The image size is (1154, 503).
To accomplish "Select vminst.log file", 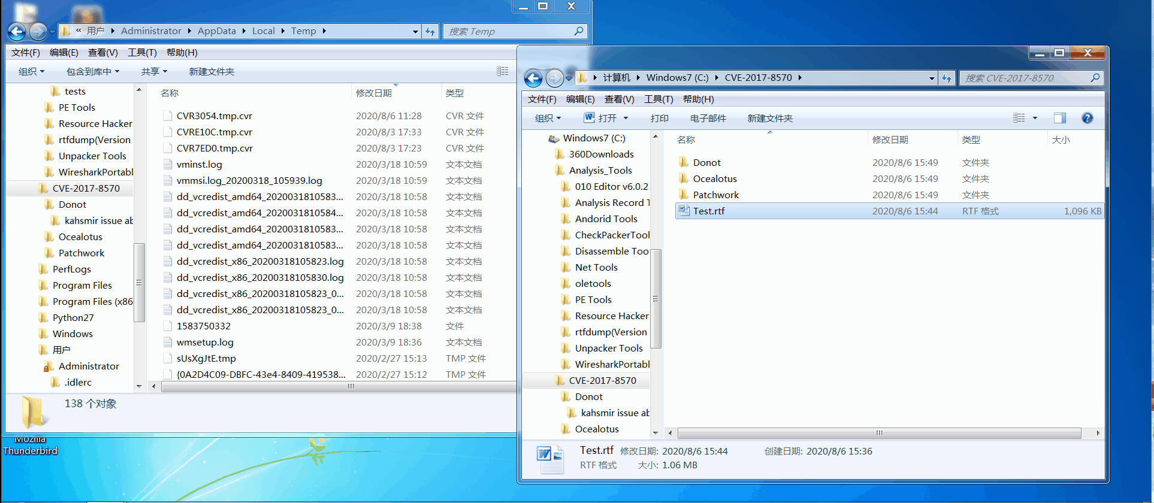I will click(200, 164).
